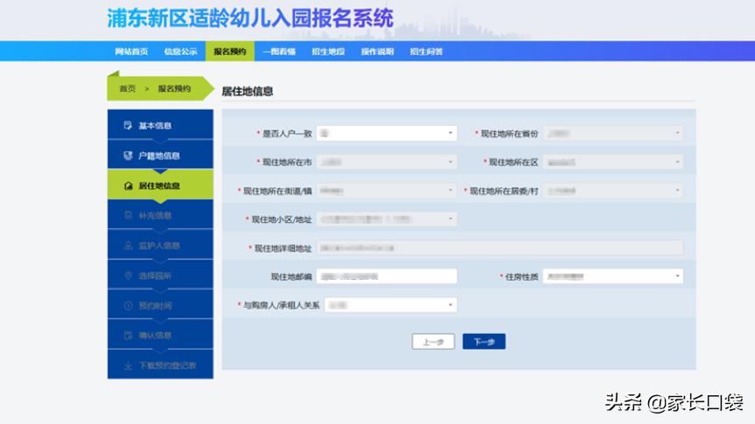Click the 上一步 button
This screenshot has width=755, height=424.
click(434, 342)
